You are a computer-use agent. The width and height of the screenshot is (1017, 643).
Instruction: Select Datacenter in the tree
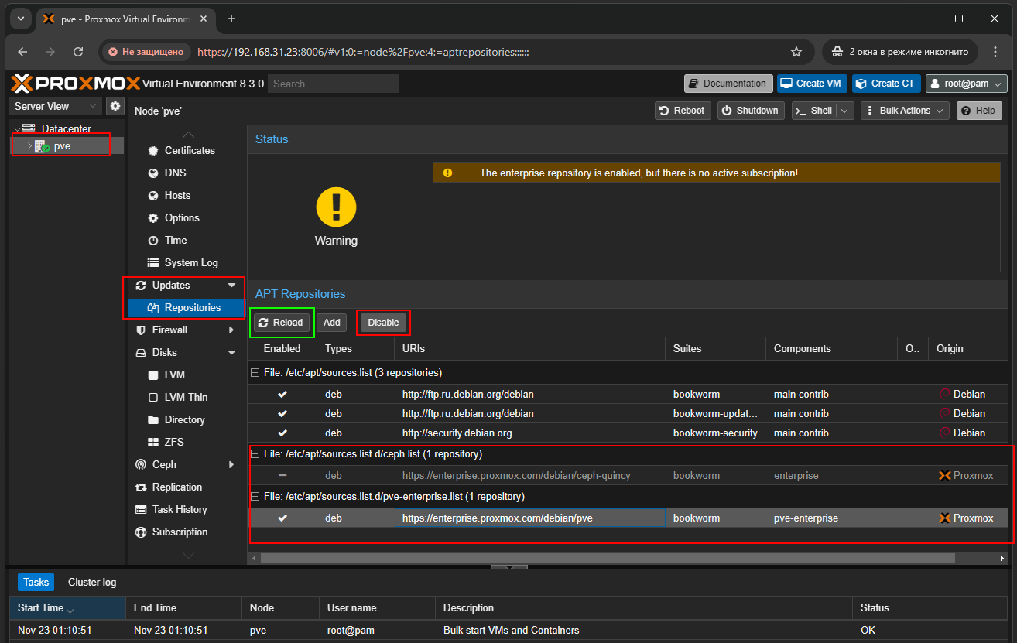coord(66,128)
